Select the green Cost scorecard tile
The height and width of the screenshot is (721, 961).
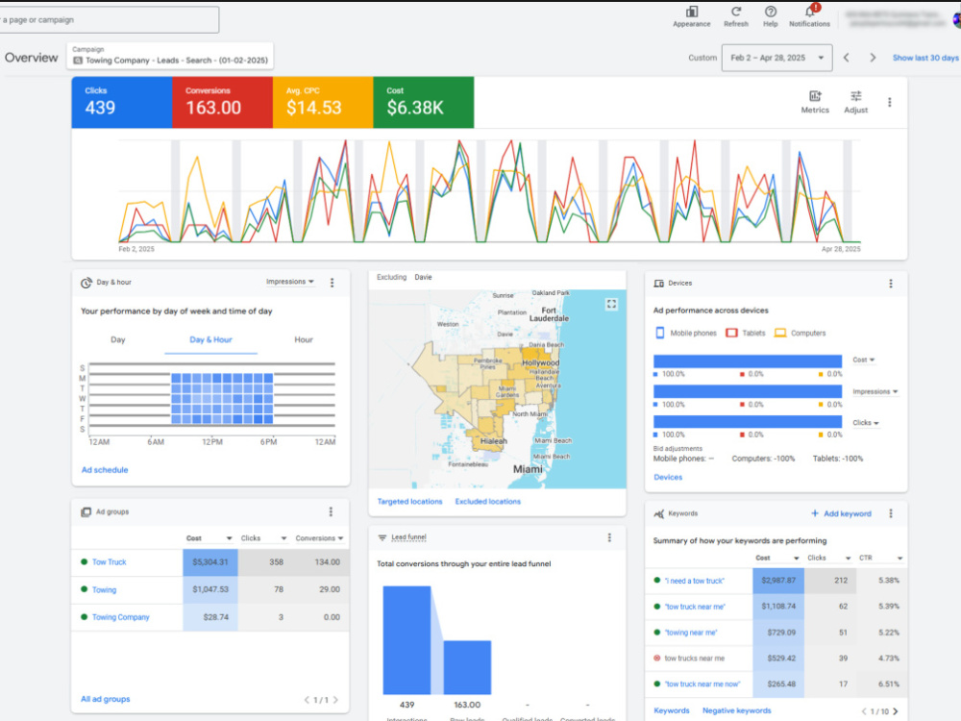[424, 103]
